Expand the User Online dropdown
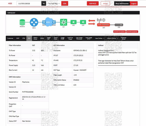This screenshot has height=126, width=146. tap(100, 38)
